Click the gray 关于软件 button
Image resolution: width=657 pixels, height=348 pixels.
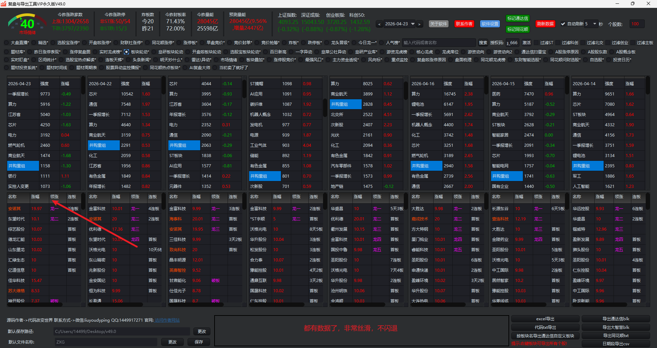coord(438,24)
